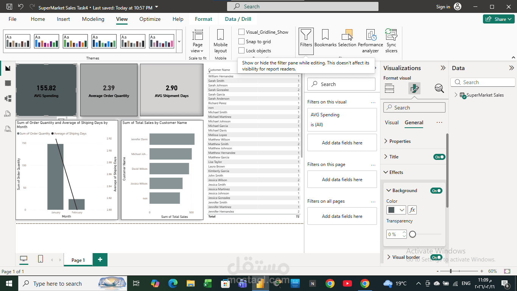The height and width of the screenshot is (291, 517).
Task: Click the Share button
Action: pyautogui.click(x=498, y=19)
